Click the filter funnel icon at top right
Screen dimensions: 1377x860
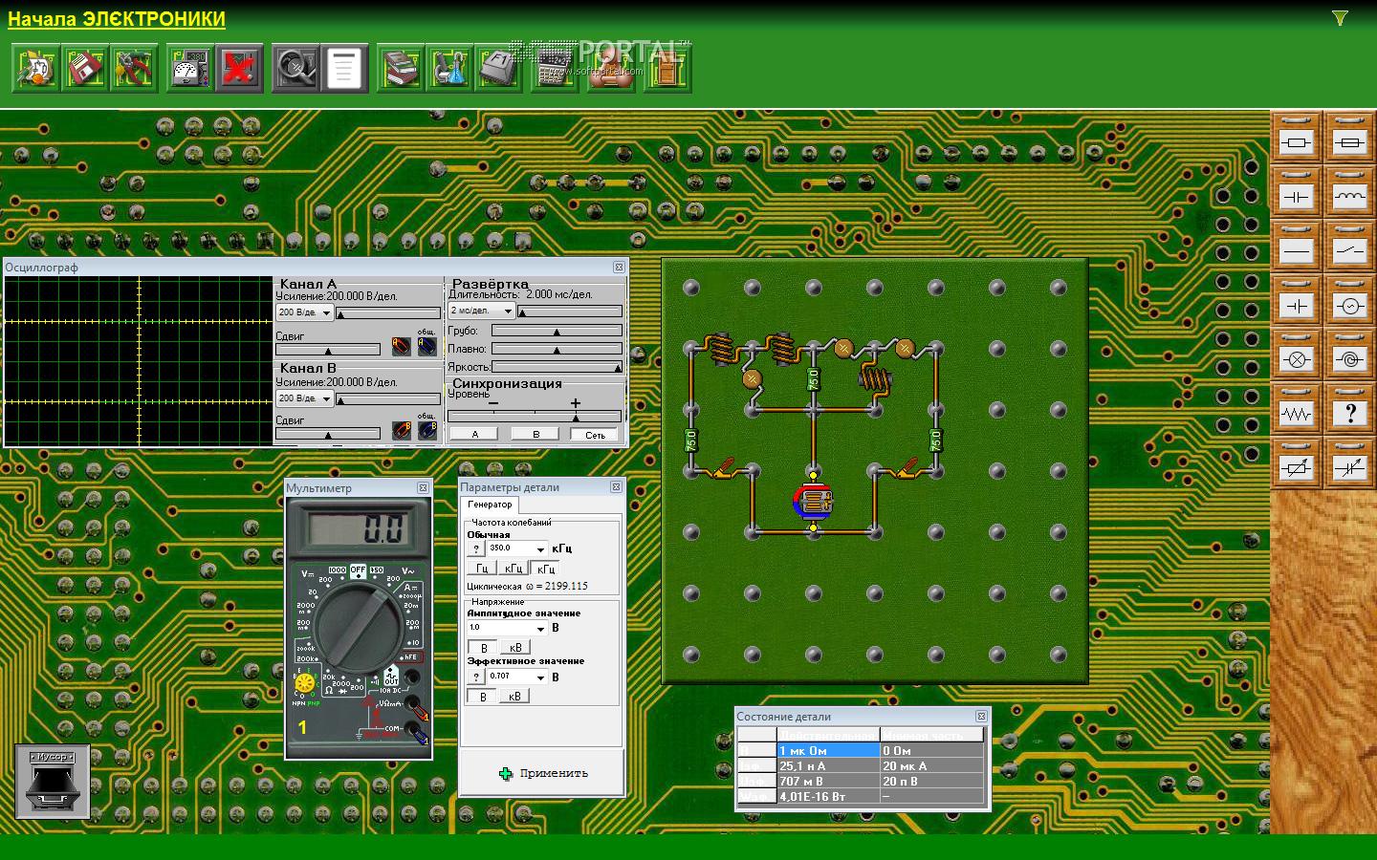coord(1340,18)
